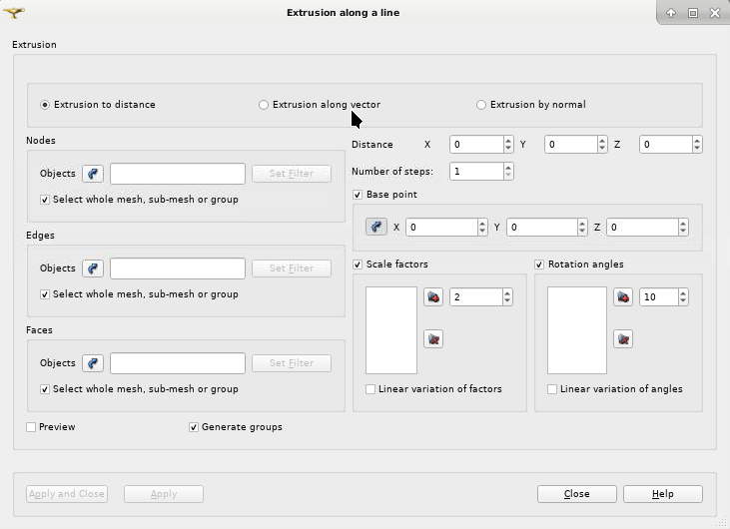This screenshot has width=730, height=529.
Task: Remove rotation angle from list icon
Action: click(623, 339)
